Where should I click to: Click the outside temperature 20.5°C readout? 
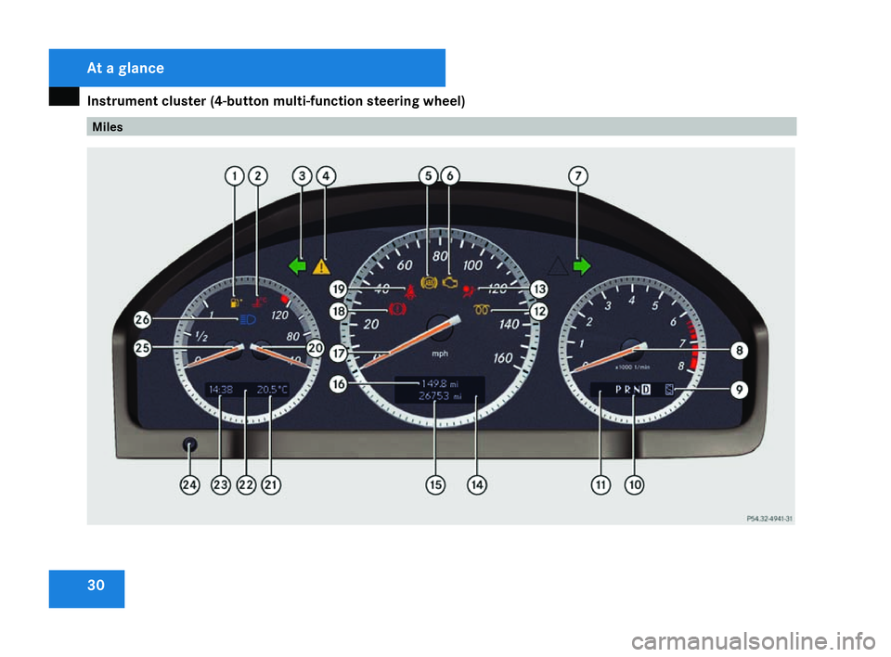272,390
